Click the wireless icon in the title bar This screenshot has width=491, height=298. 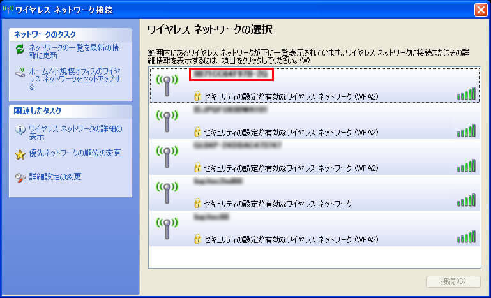tap(8, 10)
